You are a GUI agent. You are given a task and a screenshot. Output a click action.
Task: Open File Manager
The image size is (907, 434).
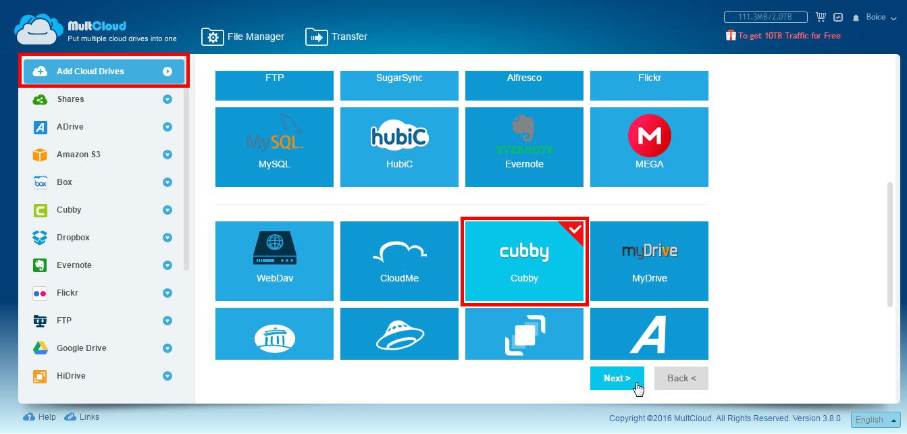click(243, 36)
